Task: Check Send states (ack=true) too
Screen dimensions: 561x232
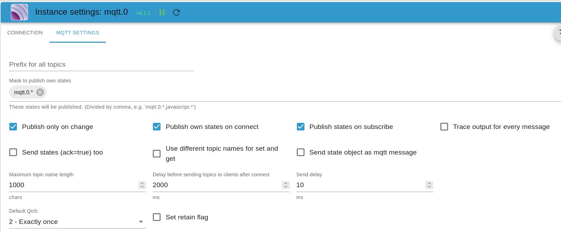Action: pyautogui.click(x=13, y=152)
